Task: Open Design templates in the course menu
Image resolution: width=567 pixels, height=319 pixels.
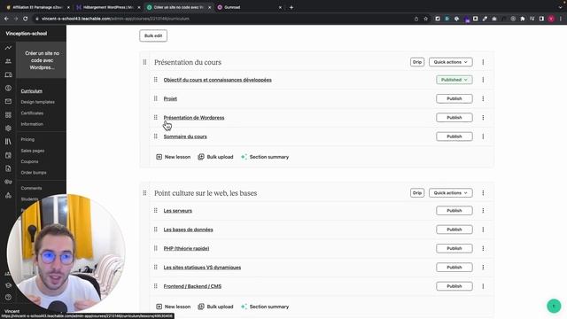Action: pos(37,102)
